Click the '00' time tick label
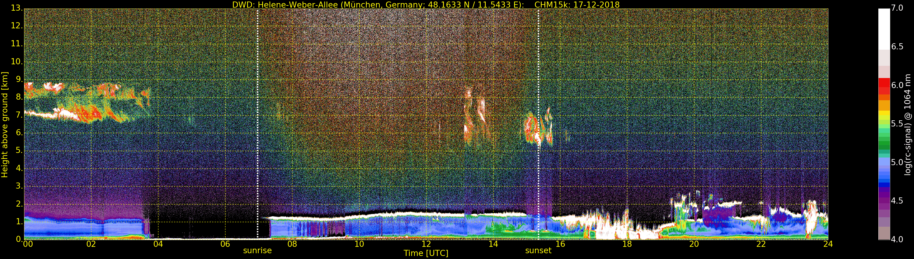Viewport: 914px width, 259px height. [28, 244]
